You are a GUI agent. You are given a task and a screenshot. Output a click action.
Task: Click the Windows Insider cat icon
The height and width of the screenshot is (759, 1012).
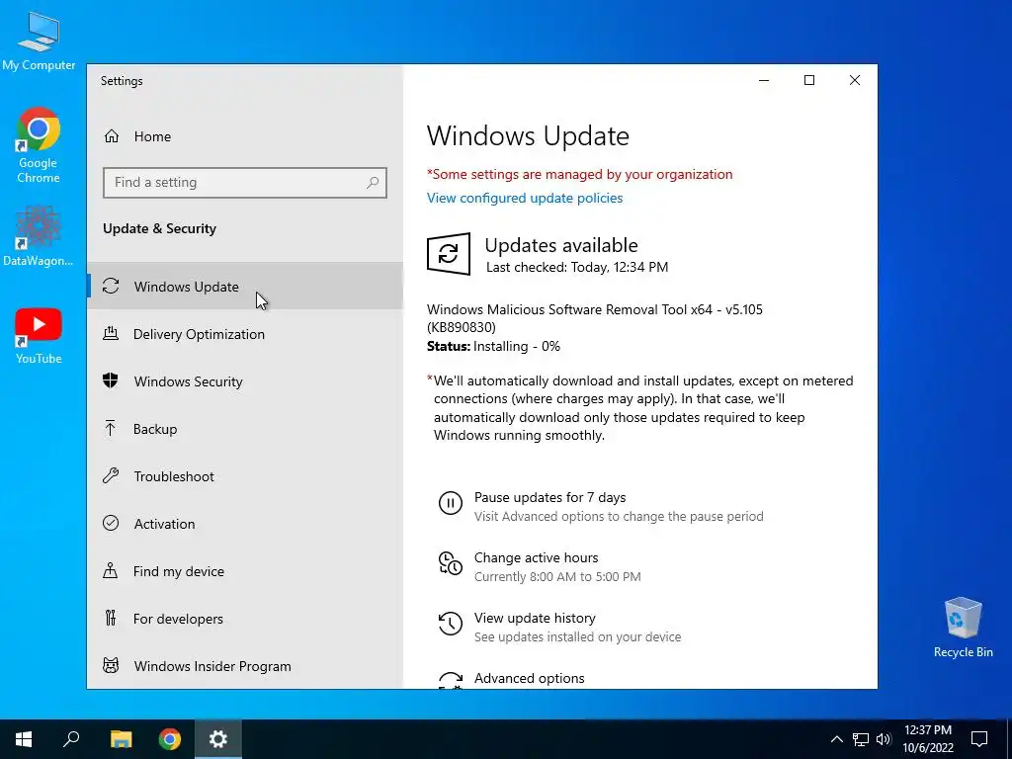point(111,665)
